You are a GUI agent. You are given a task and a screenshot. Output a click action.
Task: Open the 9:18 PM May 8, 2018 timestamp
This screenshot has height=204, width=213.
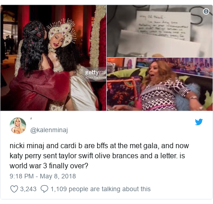click(x=43, y=176)
